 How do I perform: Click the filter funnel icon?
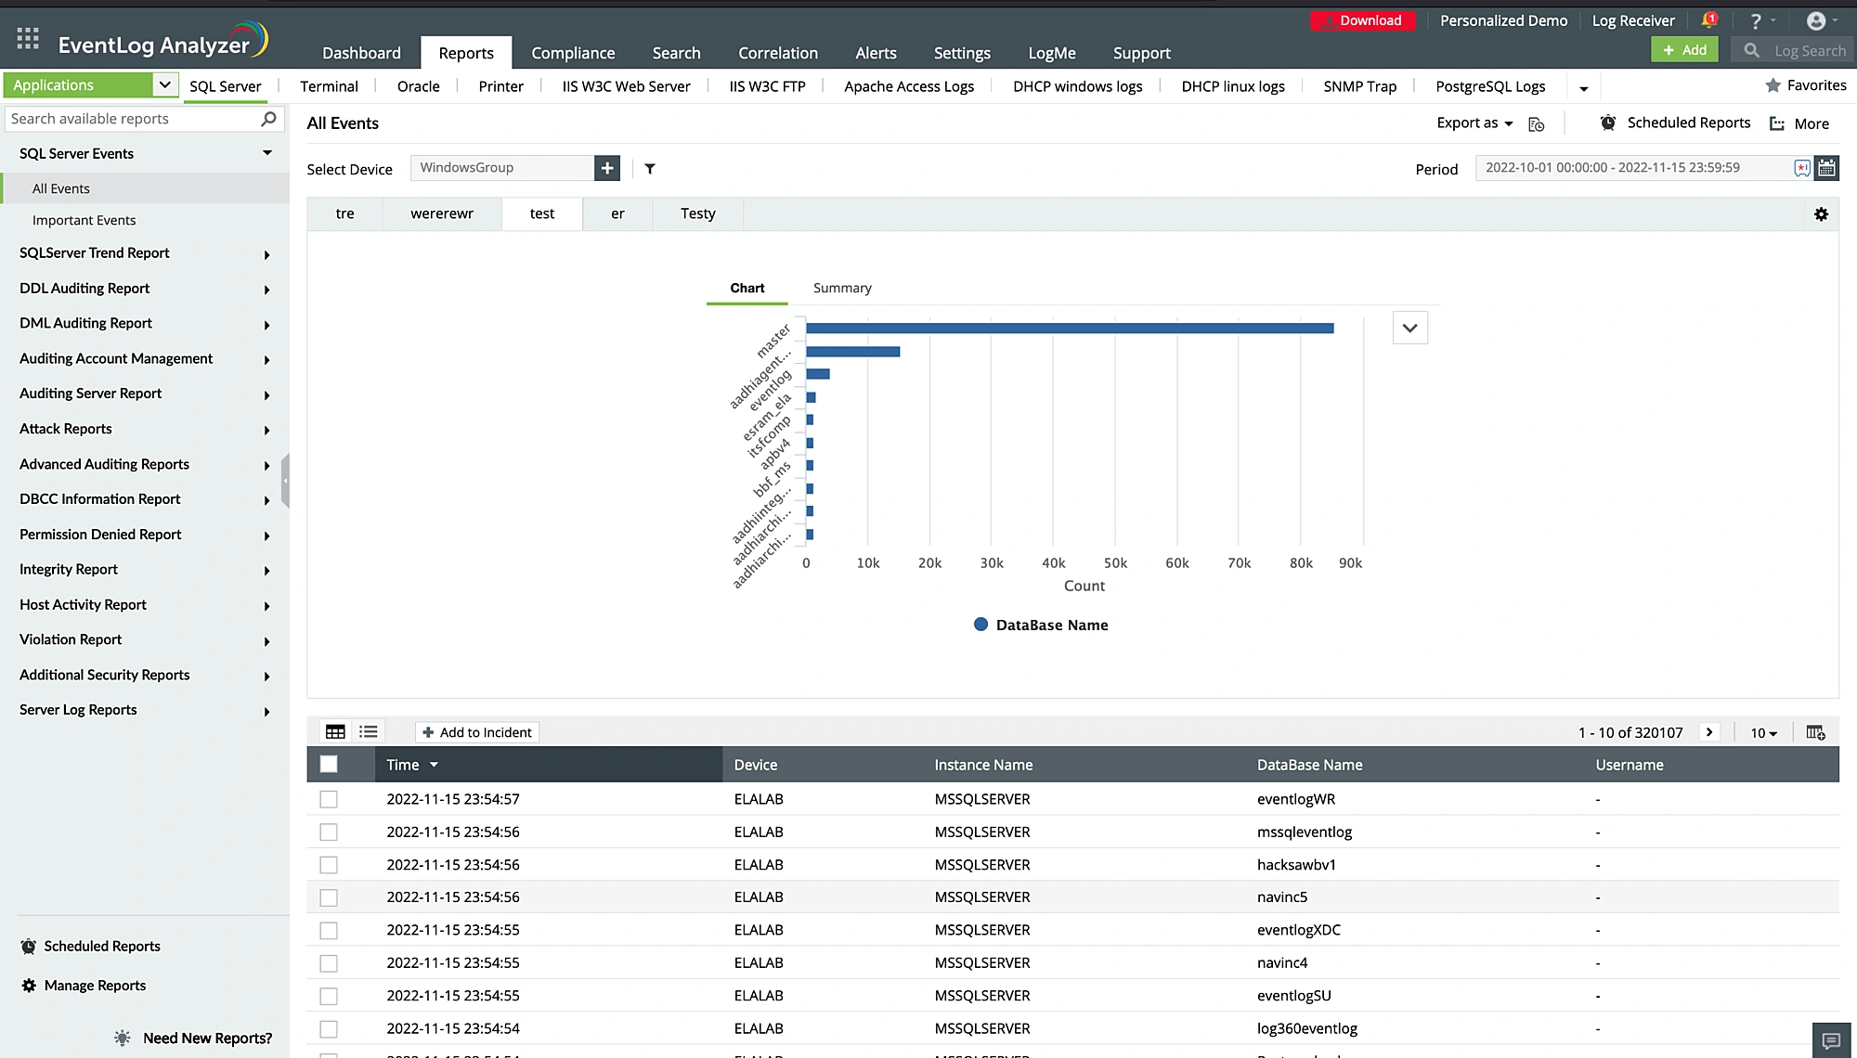click(x=650, y=169)
